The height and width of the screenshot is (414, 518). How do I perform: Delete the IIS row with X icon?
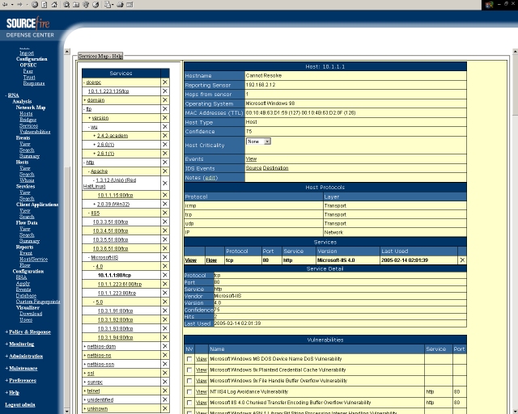click(165, 213)
